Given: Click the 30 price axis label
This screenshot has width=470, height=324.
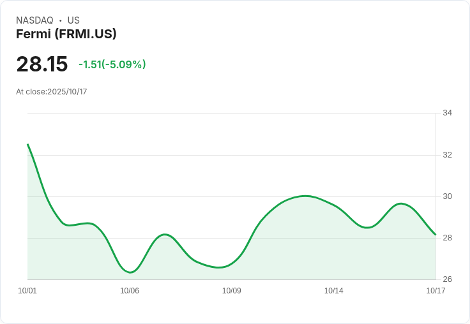Looking at the screenshot, I should tap(447, 196).
